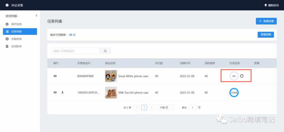Click the 查看明细 button

click(x=266, y=35)
